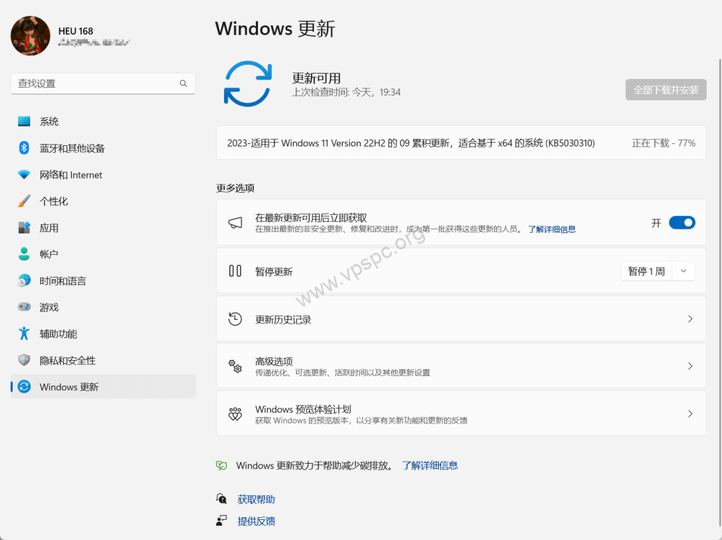The height and width of the screenshot is (540, 722).
Task: Click the Apps icon in sidebar
Action: (24, 228)
